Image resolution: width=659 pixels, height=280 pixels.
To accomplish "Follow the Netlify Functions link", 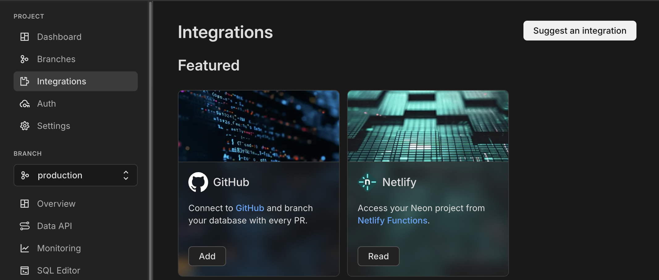I will coord(392,220).
